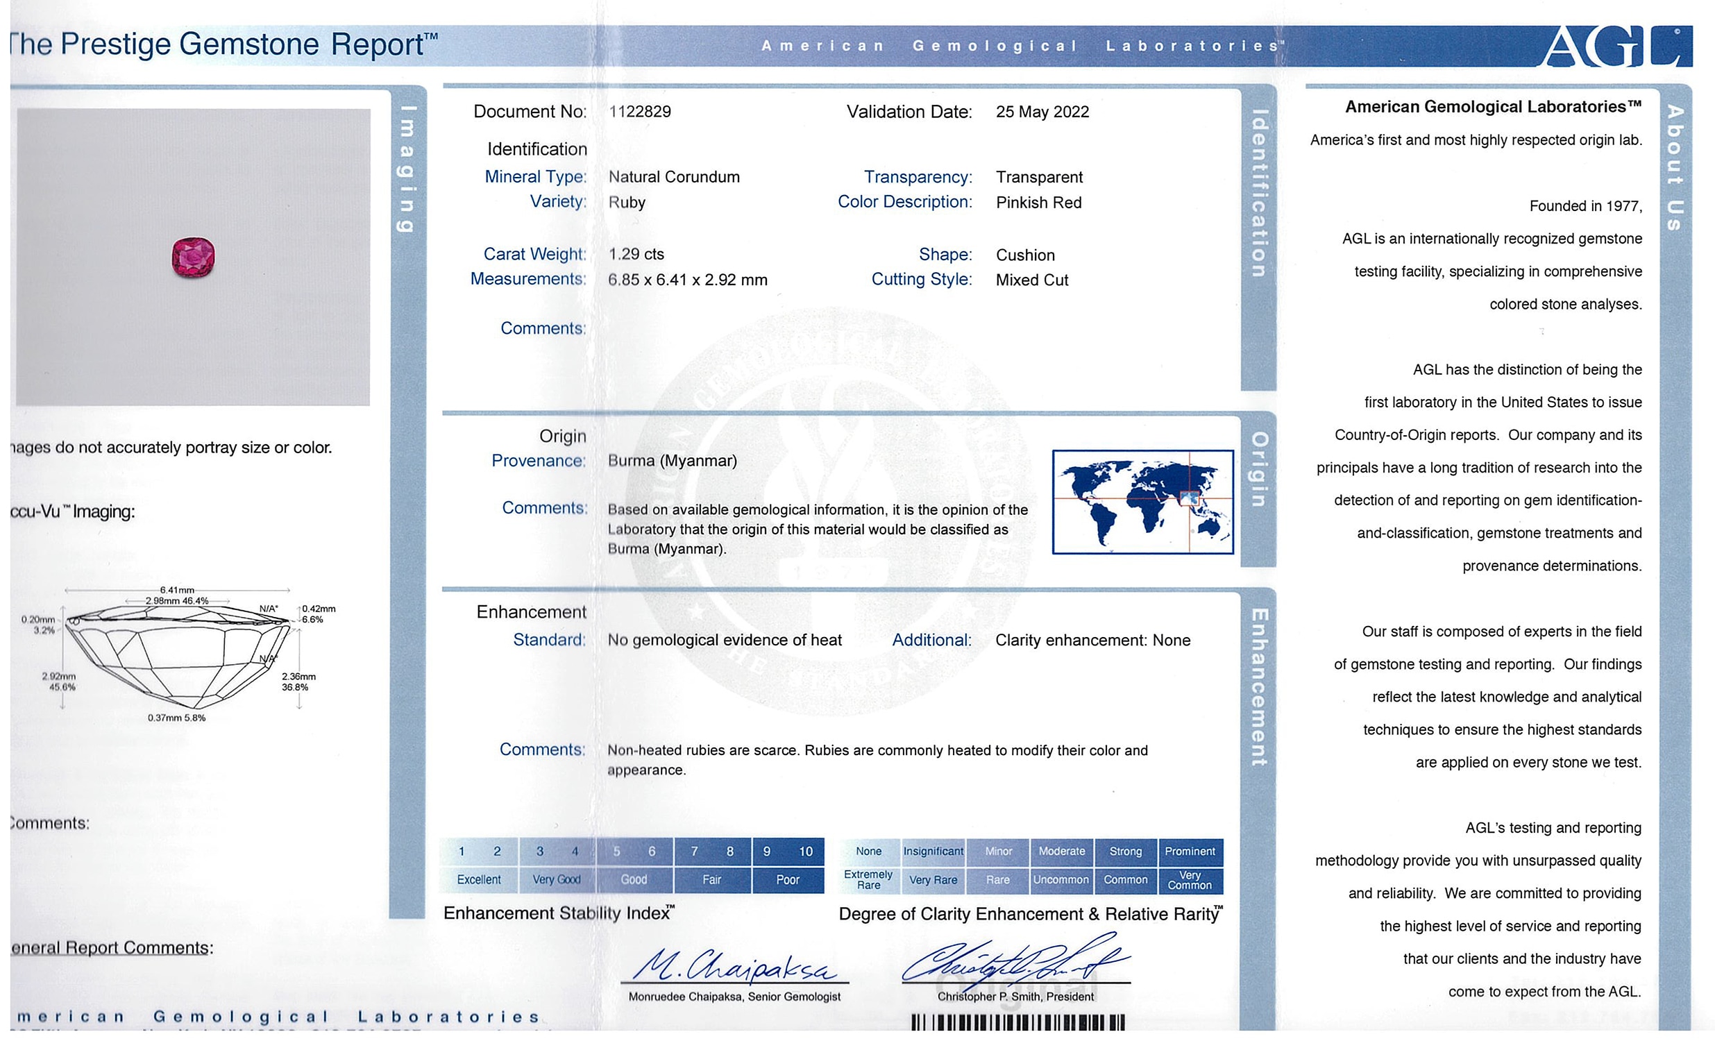Screen dimensions: 1715x1041
Task: Select the Imaging vertical tab
Action: click(x=408, y=169)
